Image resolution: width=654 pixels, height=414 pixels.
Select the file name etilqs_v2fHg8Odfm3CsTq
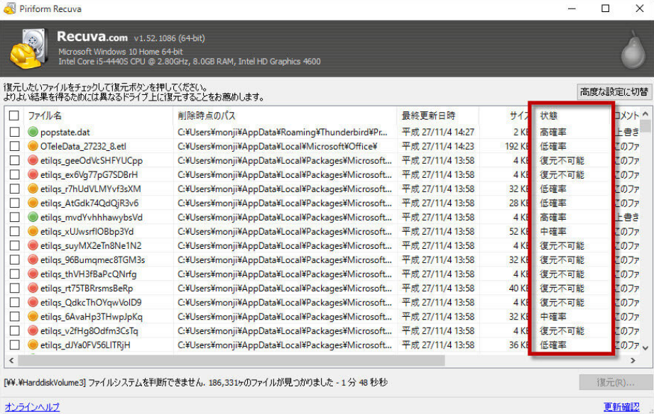89,330
